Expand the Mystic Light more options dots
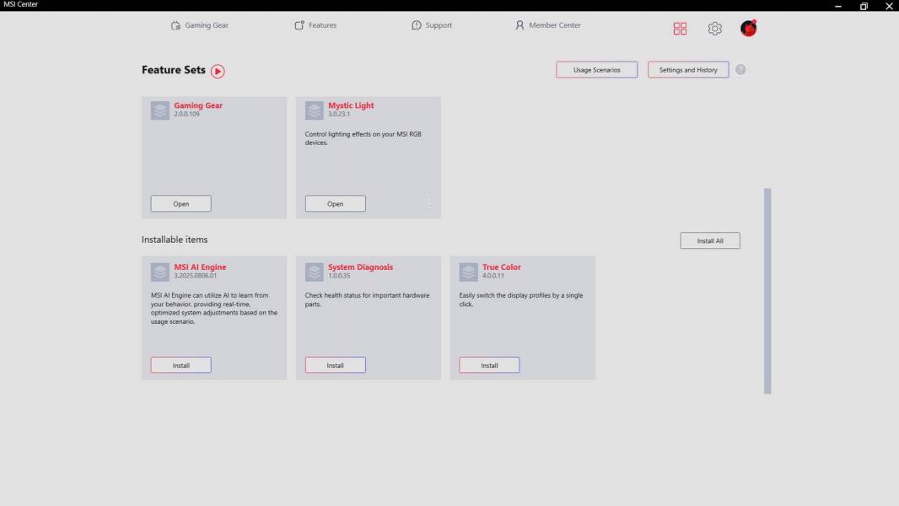Viewport: 899px width, 506px height. [428, 203]
